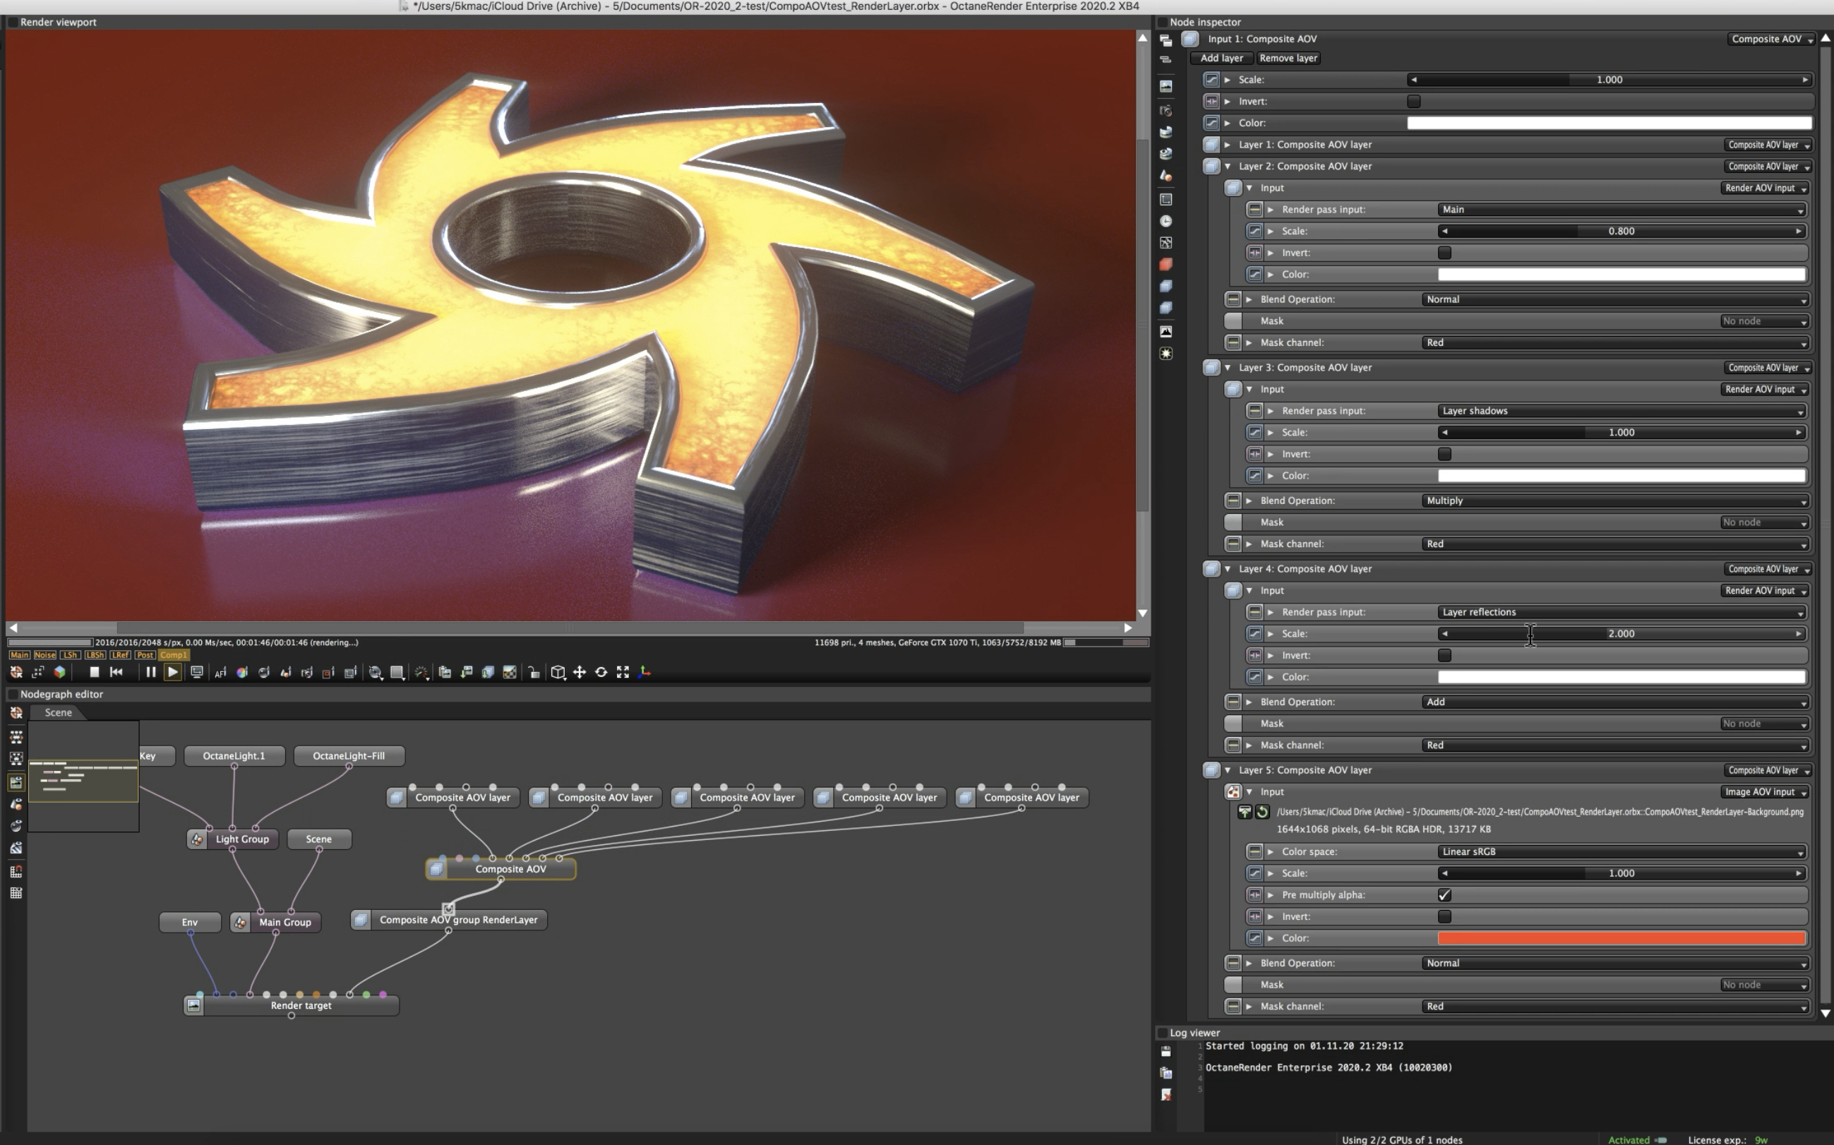Click the auto focus picker icon
1834x1145 pixels.
220,673
